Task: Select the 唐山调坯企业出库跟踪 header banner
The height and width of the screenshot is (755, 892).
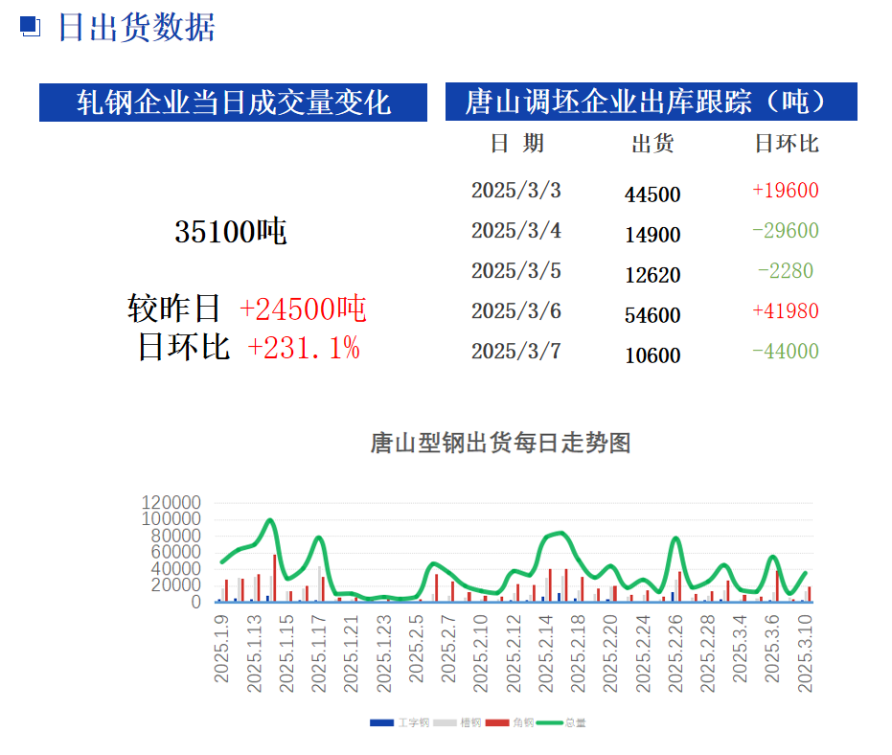Action: tap(651, 102)
